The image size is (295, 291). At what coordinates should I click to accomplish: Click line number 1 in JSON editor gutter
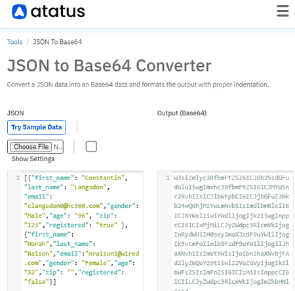pyautogui.click(x=18, y=178)
